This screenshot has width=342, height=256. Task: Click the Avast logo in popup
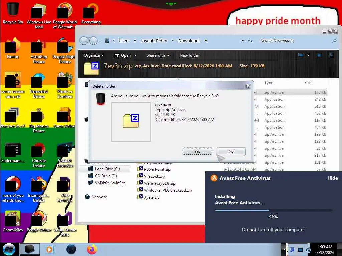[214, 178]
